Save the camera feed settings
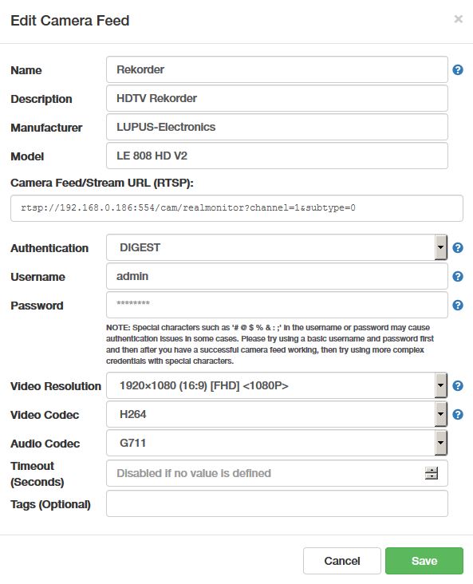Screen dimensions: 473x584 tap(424, 561)
